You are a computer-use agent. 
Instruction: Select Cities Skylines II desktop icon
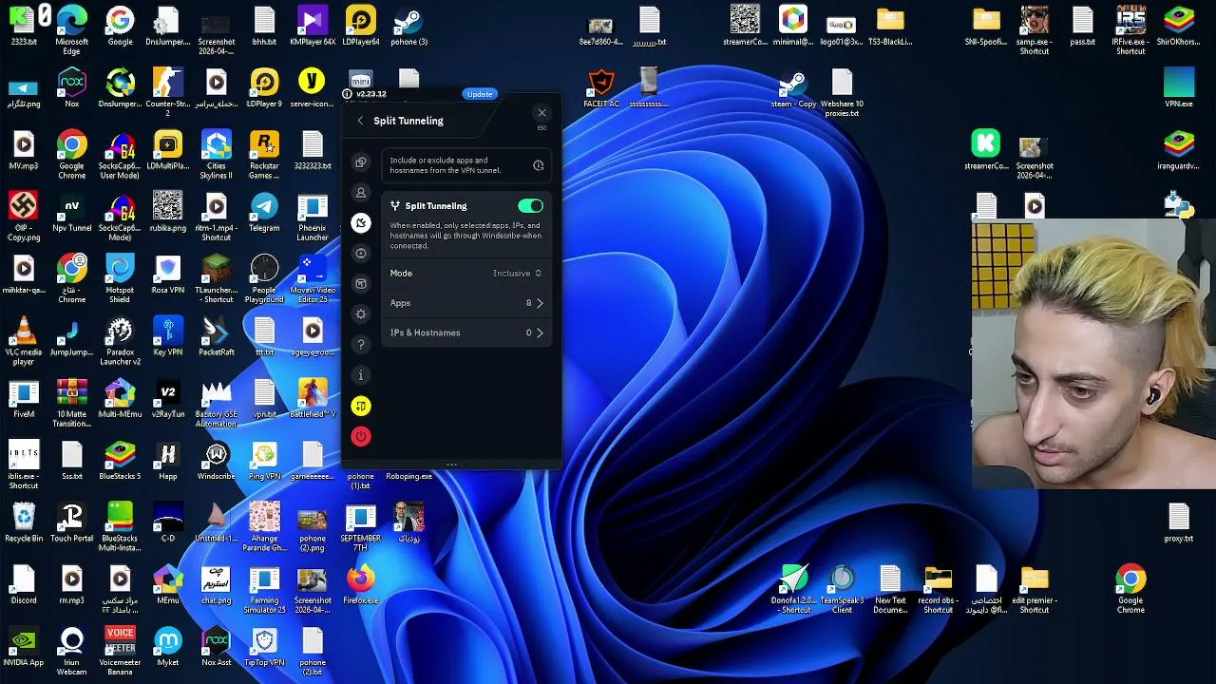click(217, 154)
